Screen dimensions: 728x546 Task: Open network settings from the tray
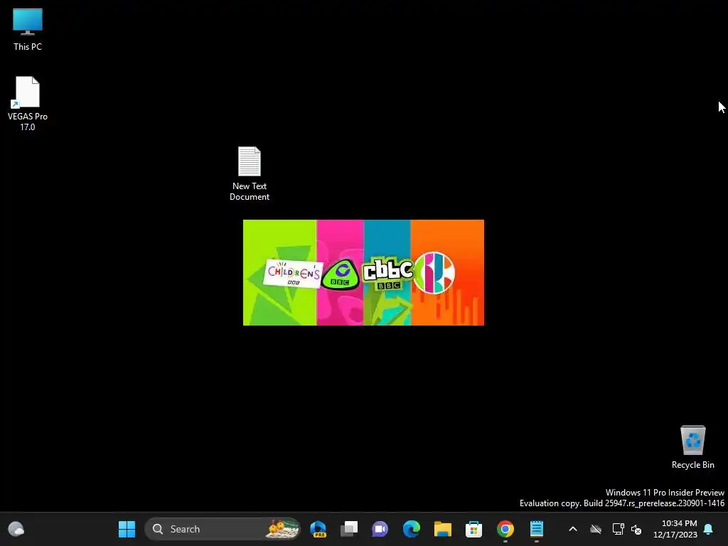pos(618,529)
